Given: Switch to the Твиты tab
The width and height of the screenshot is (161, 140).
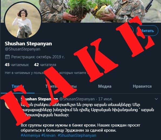Looking at the screenshot, I should click(18, 86).
